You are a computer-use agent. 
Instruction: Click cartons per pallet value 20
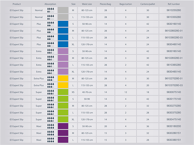click(148, 85)
